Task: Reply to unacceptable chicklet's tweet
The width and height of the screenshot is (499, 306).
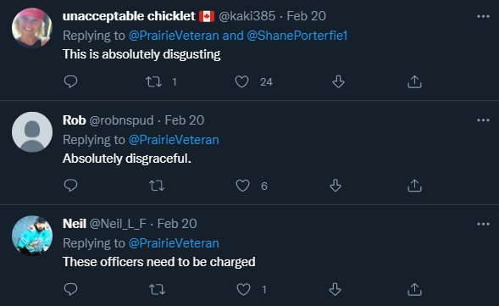Action: pos(70,82)
